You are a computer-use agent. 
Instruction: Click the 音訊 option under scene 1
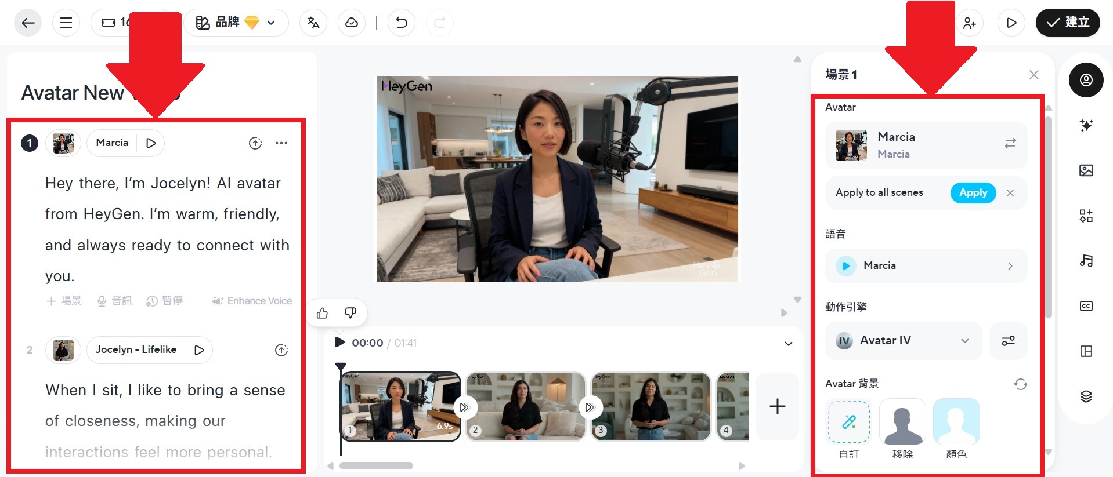coord(114,301)
